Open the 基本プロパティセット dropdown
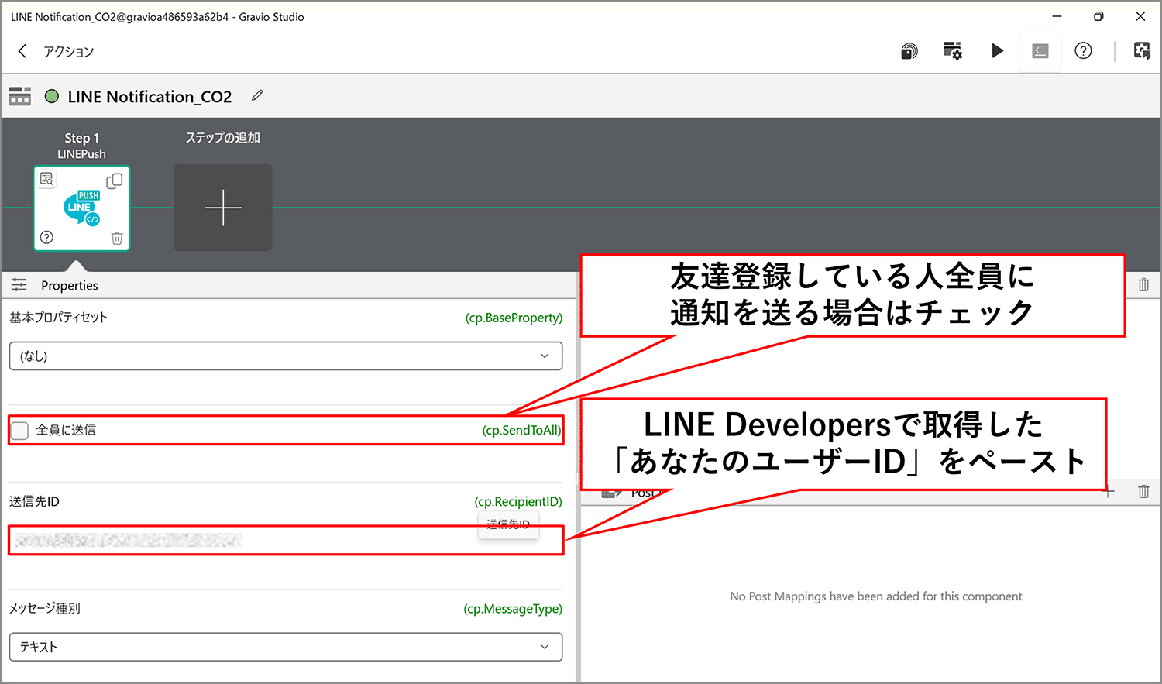Screen dimensions: 1162x684 [286, 356]
